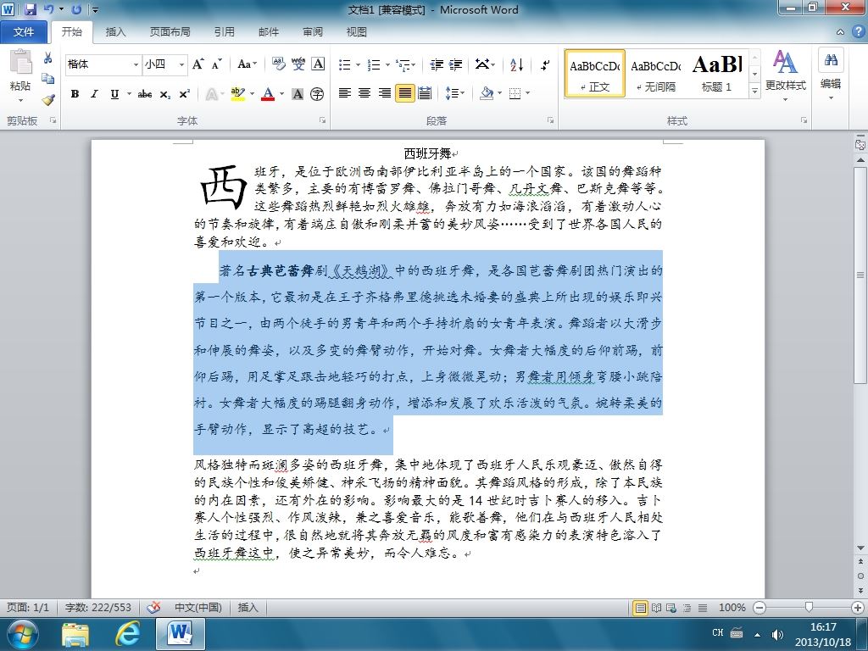Open Font dialog launcher
Image resolution: width=868 pixels, height=651 pixels.
[322, 120]
